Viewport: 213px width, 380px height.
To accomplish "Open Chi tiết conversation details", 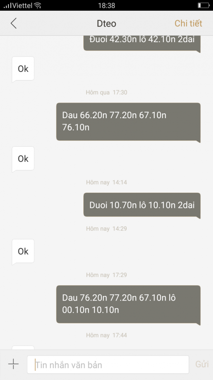I will [188, 24].
